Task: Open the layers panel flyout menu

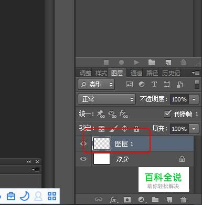Action: pyautogui.click(x=196, y=73)
